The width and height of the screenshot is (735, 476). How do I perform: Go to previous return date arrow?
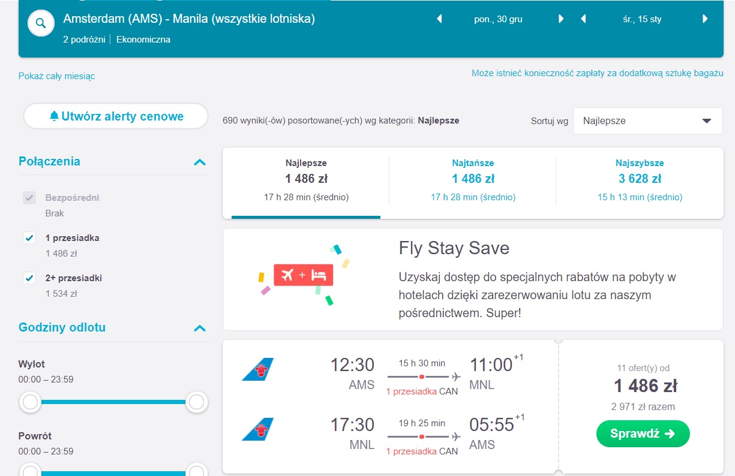pos(583,19)
